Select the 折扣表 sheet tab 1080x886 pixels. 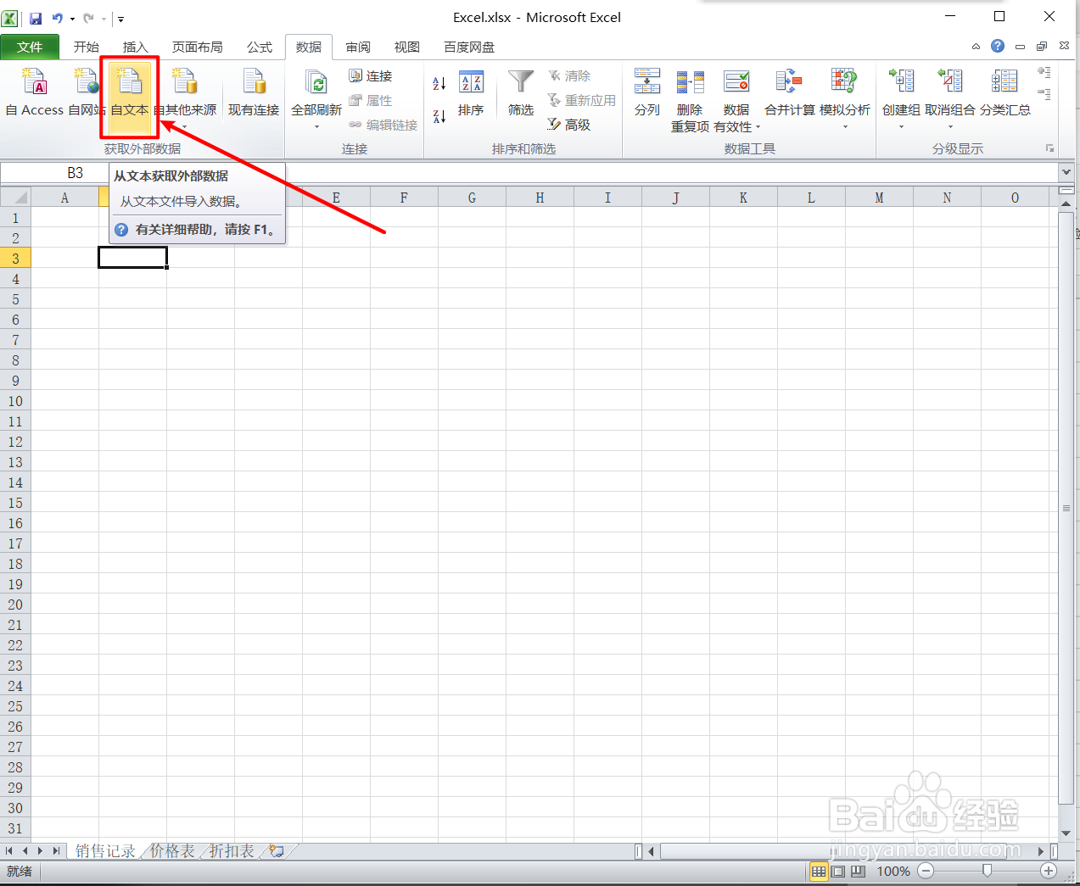tap(232, 850)
